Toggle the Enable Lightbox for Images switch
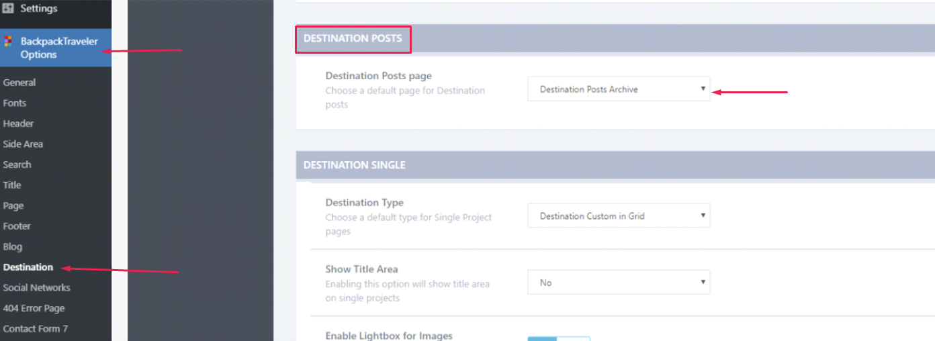 (558, 339)
